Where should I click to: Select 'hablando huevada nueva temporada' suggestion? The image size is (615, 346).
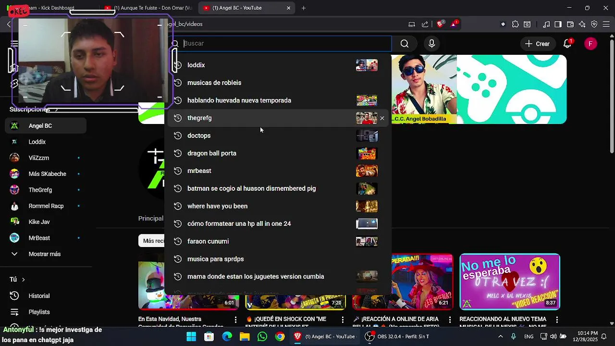tap(278, 100)
